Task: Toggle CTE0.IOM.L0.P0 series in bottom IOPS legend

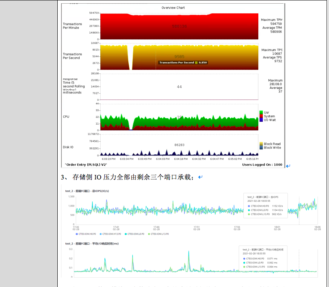Action: 134,234
